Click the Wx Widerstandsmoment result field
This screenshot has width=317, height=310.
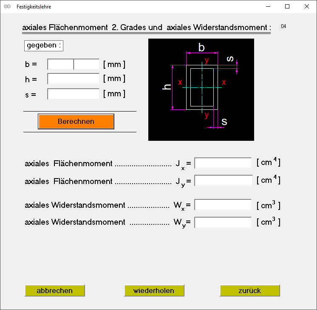(223, 205)
